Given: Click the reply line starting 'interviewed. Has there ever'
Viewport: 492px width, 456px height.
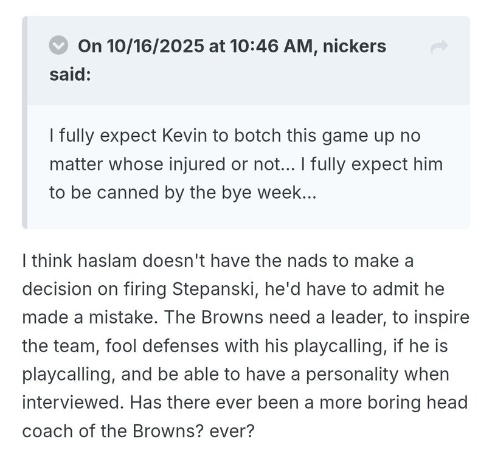Looking at the screenshot, I should point(244,402).
